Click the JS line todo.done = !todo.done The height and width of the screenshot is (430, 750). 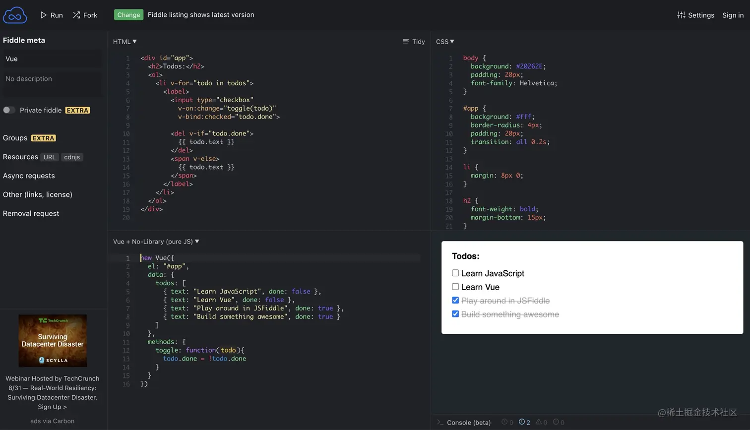204,359
